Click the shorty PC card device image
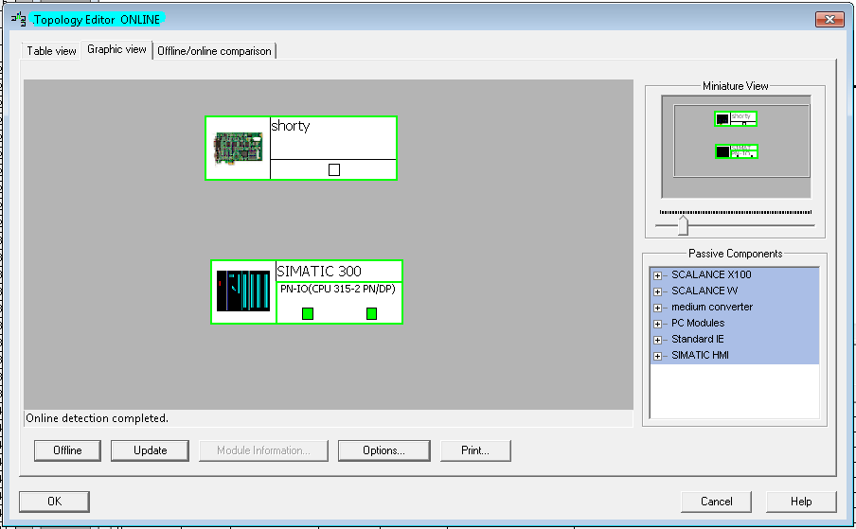 [238, 148]
